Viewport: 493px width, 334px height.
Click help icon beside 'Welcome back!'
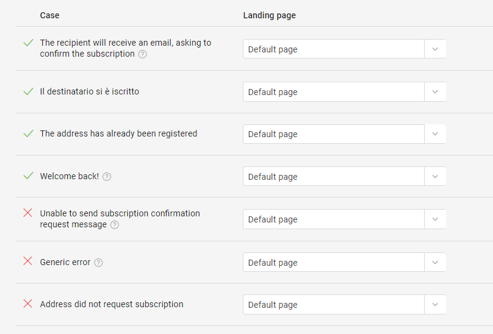coord(107,177)
